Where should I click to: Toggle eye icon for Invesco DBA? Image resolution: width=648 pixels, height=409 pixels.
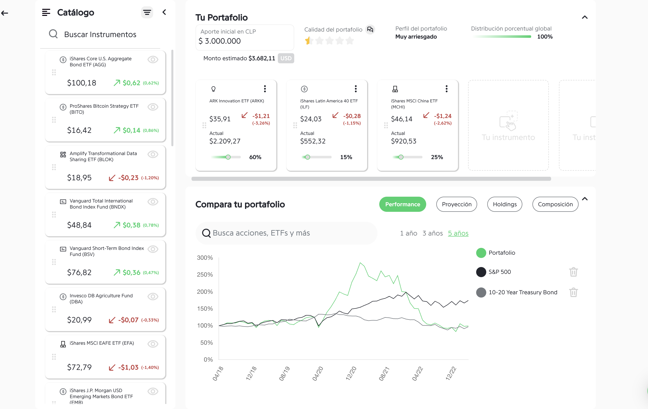coord(153,296)
